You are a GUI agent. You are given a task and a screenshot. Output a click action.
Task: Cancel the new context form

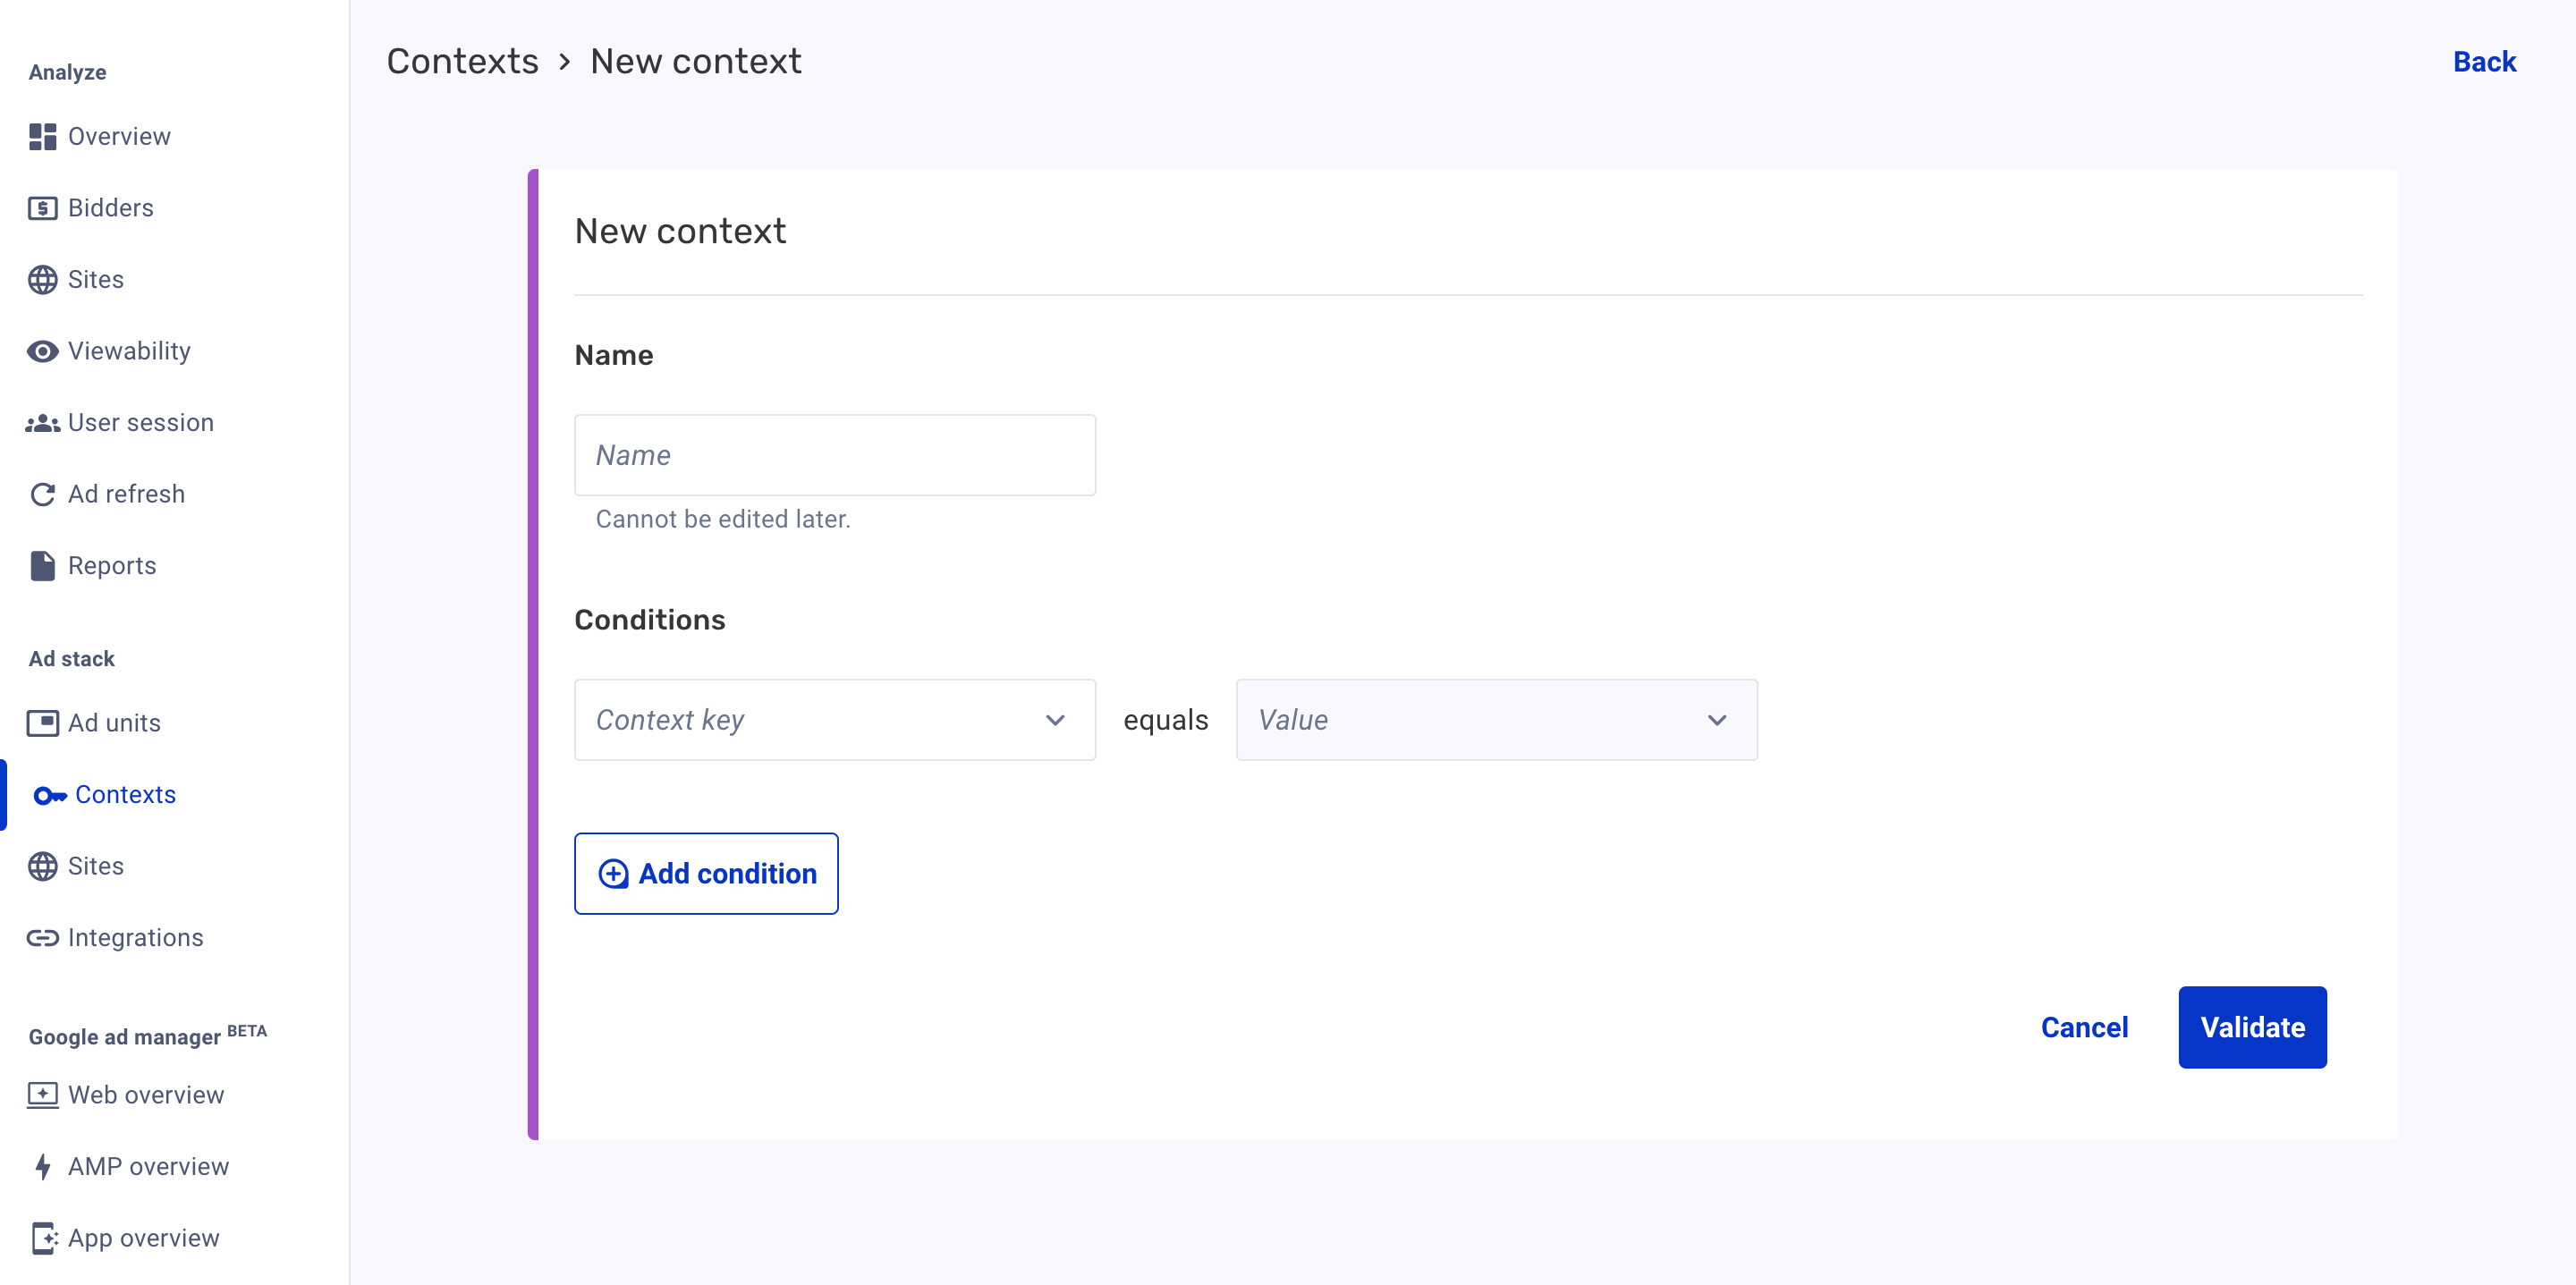2084,1027
